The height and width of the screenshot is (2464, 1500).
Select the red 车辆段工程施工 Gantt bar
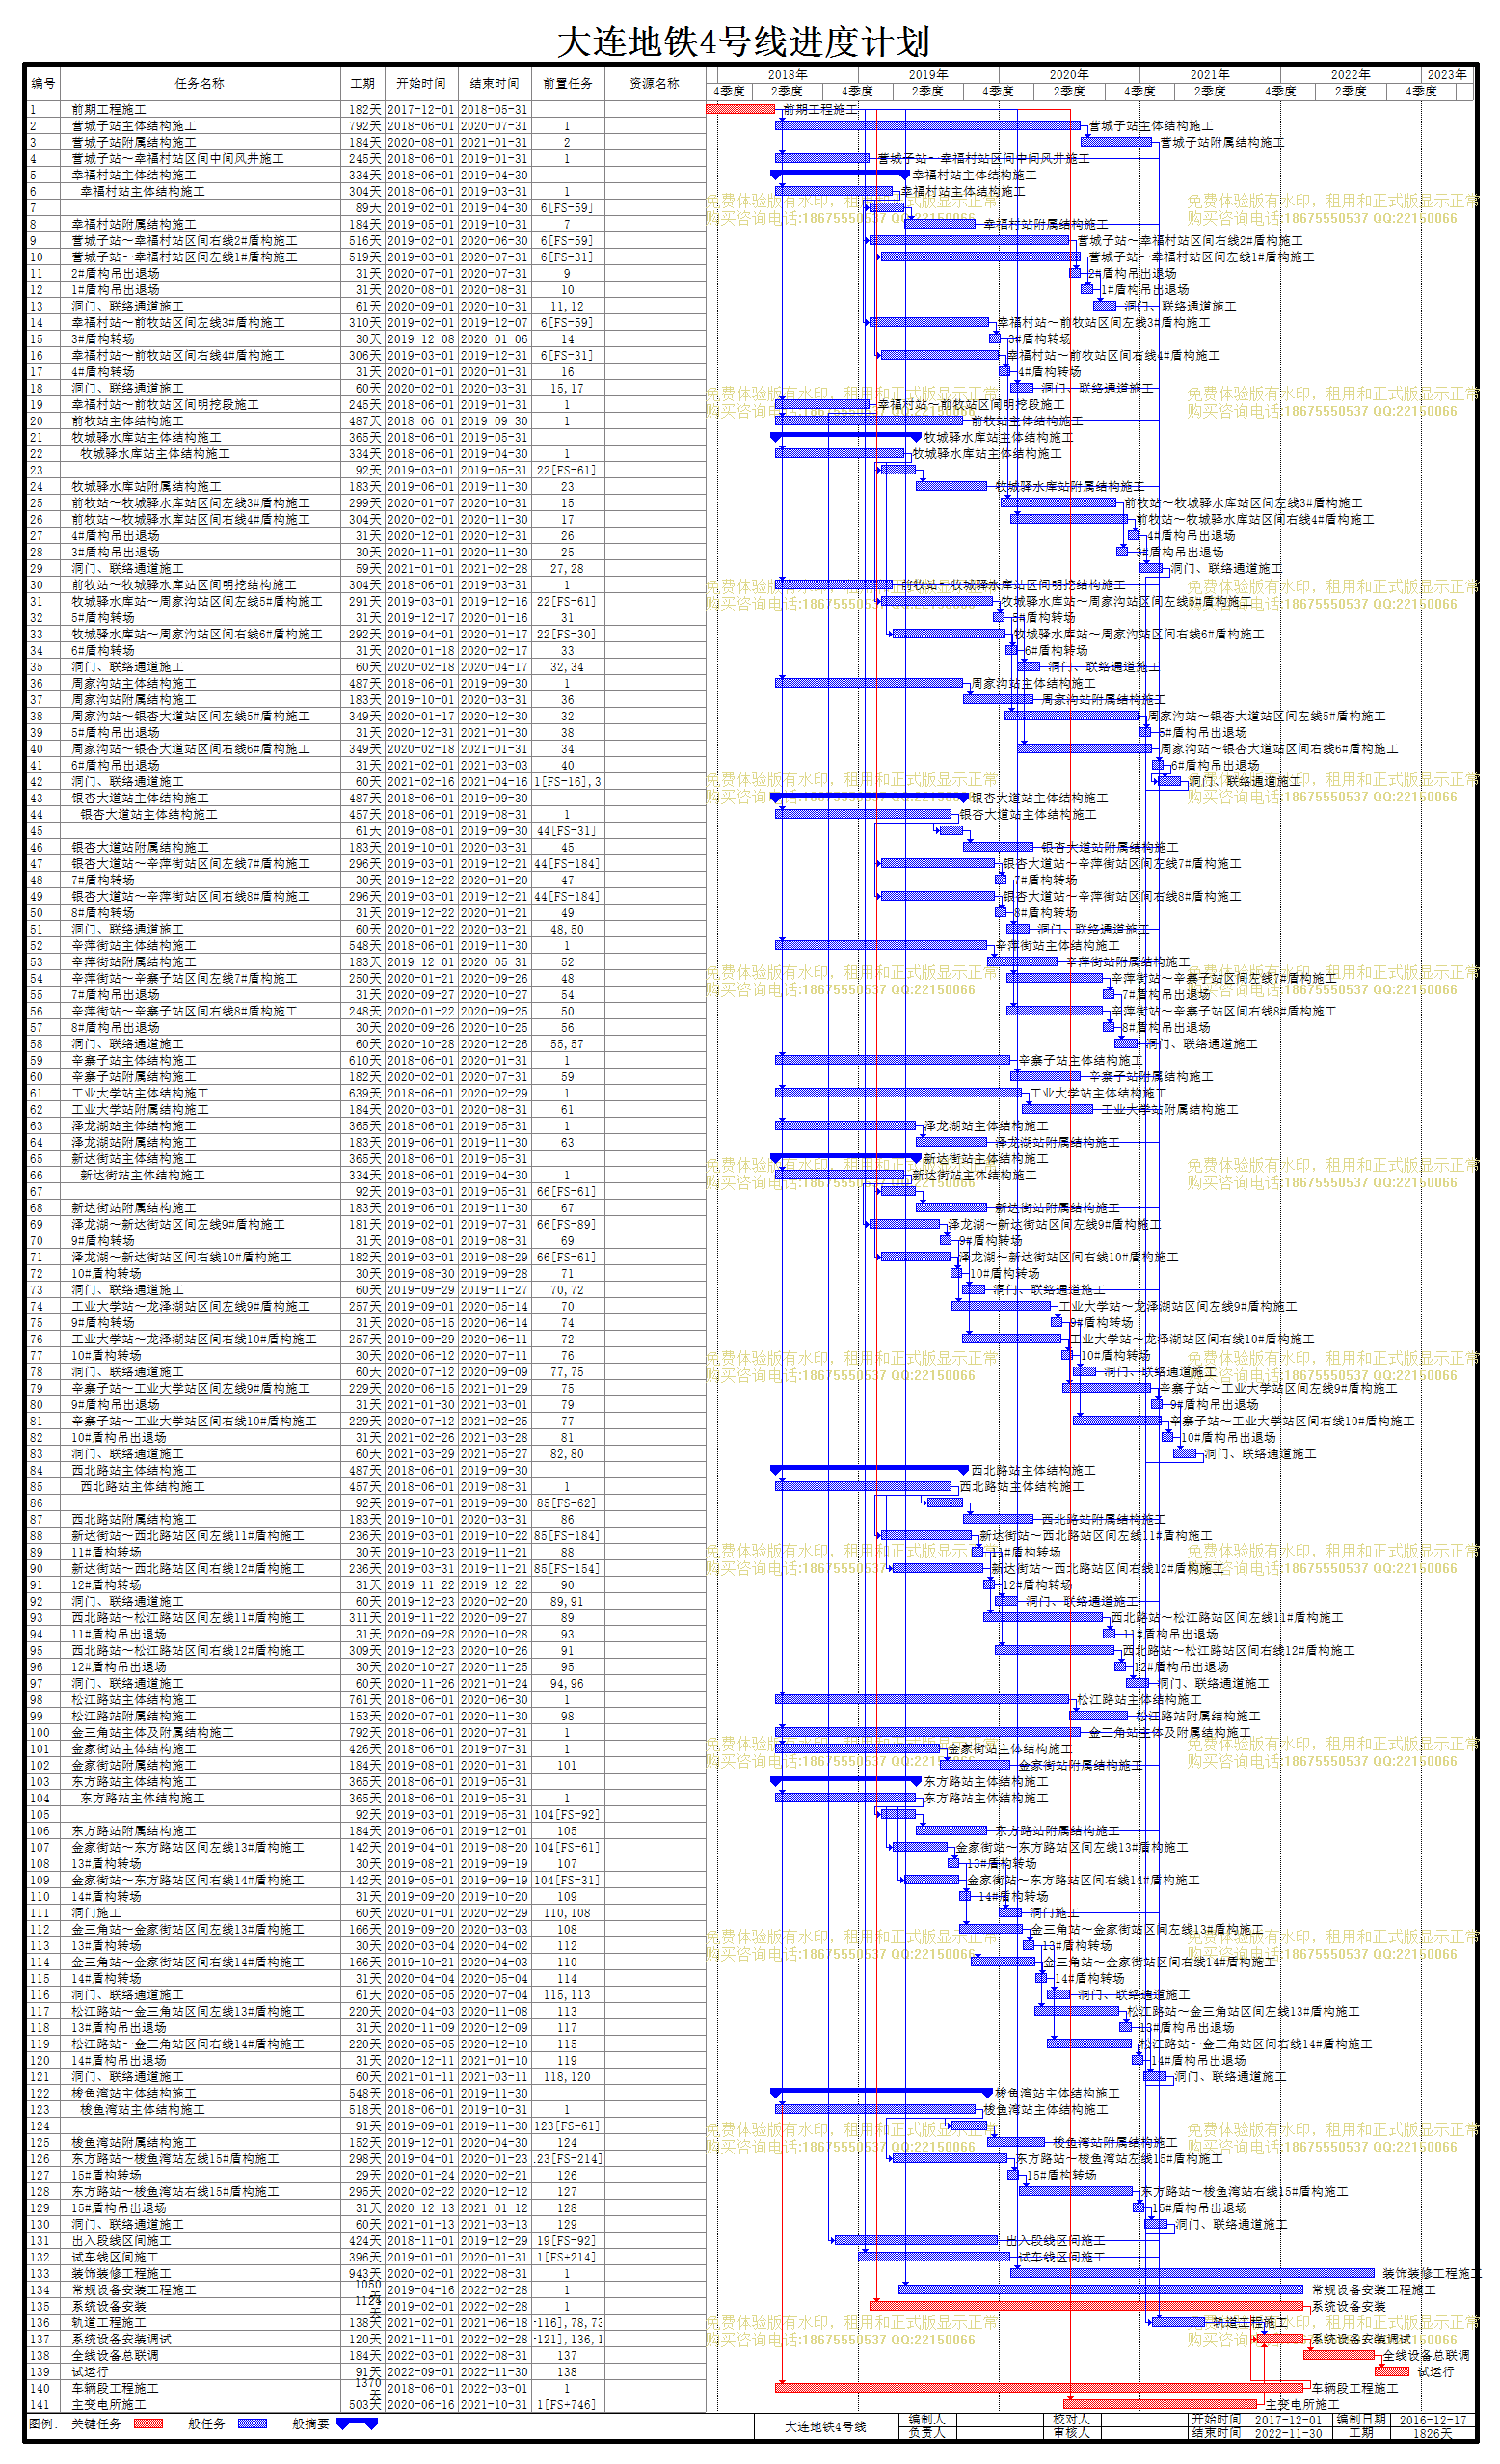pos(1039,2388)
